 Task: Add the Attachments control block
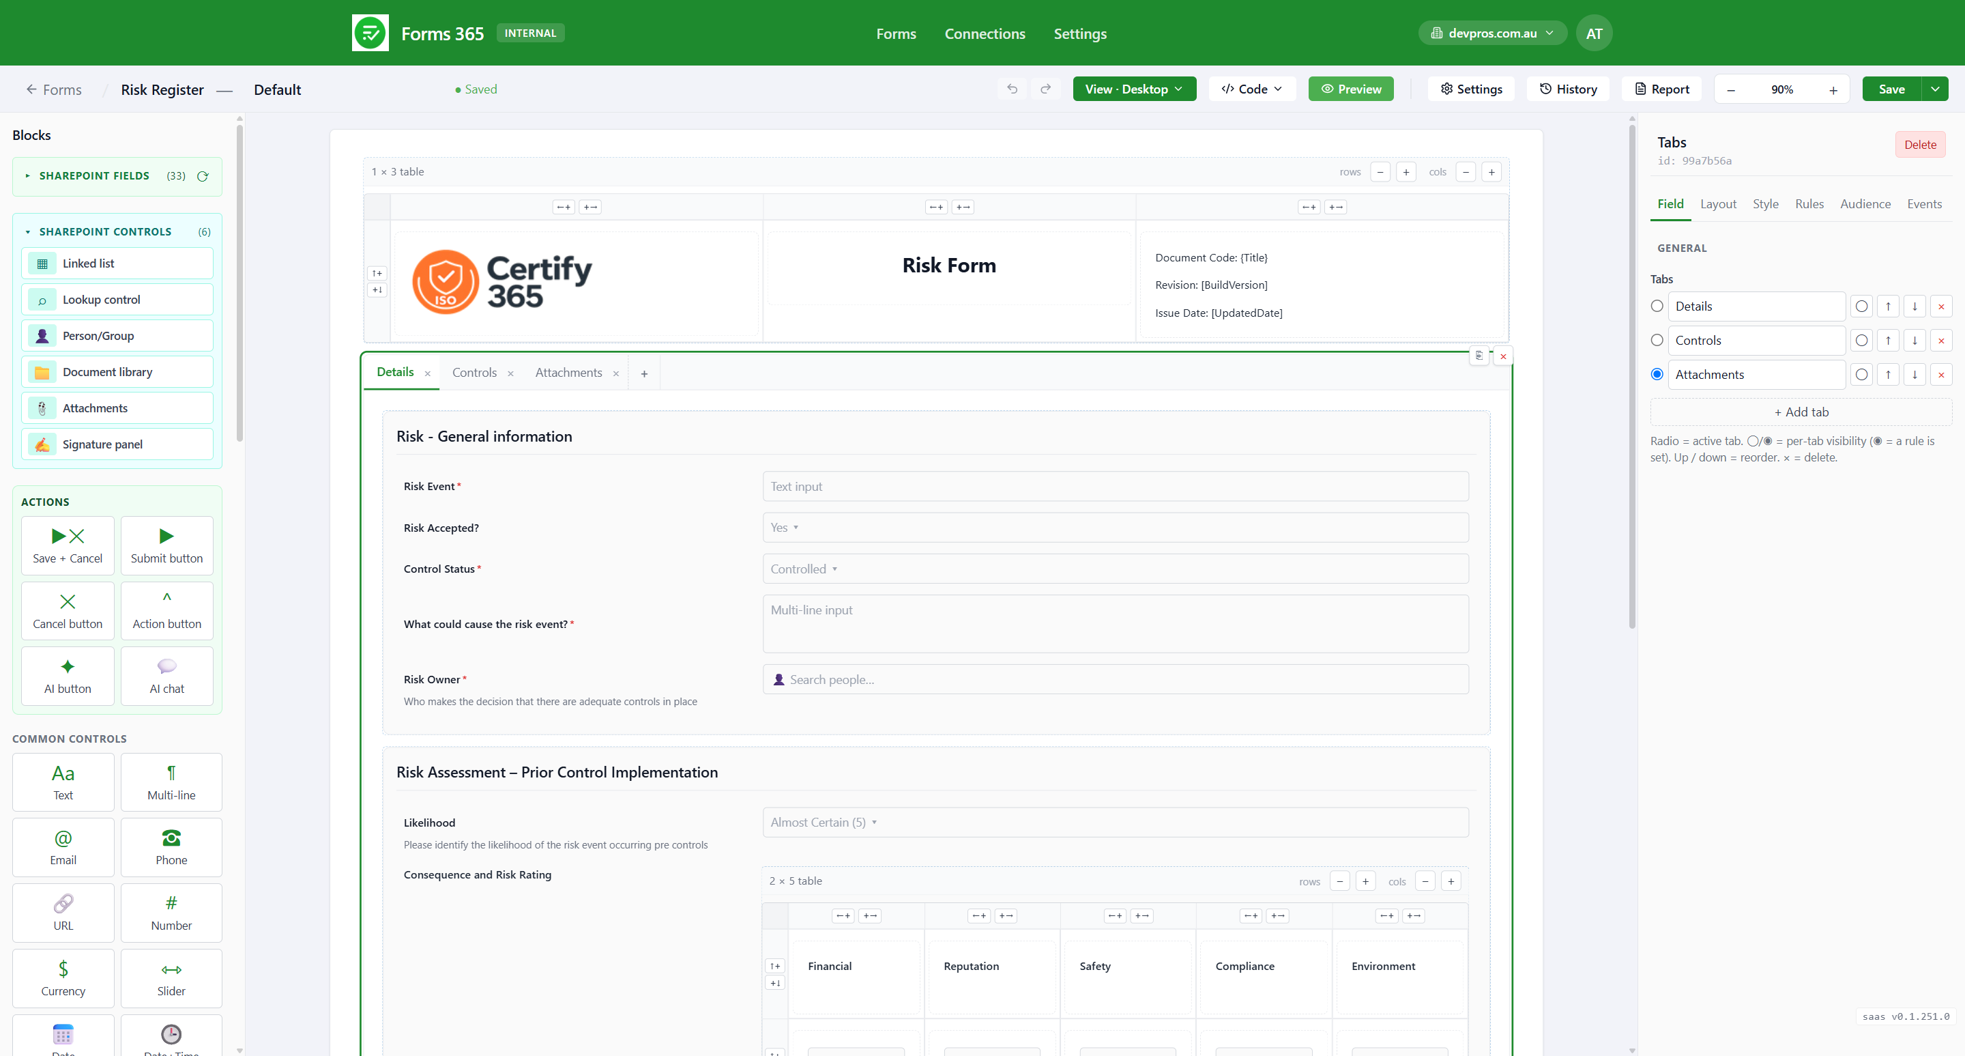117,408
